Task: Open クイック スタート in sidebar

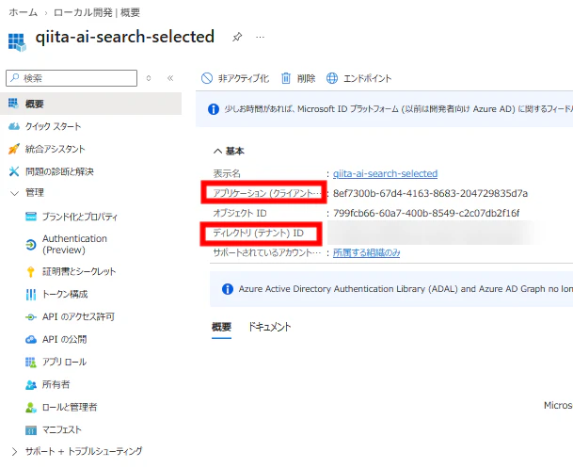Action: click(x=53, y=126)
